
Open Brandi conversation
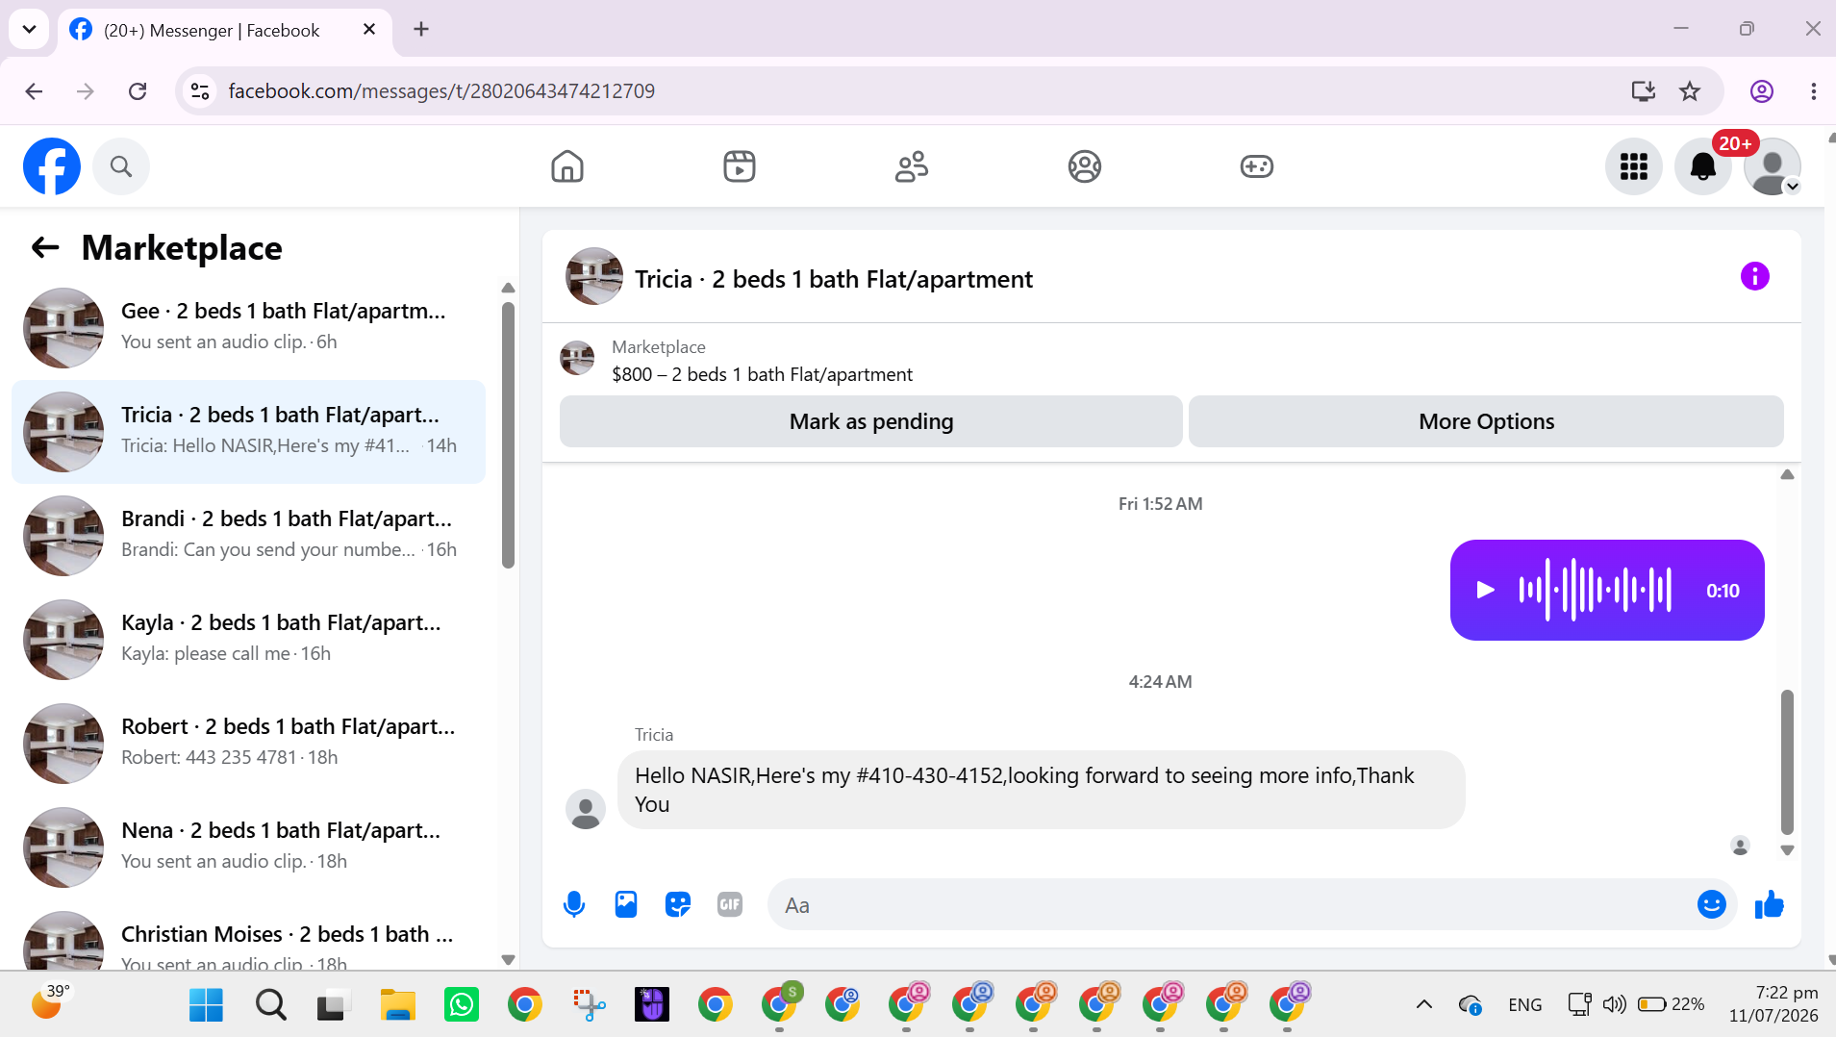(248, 536)
